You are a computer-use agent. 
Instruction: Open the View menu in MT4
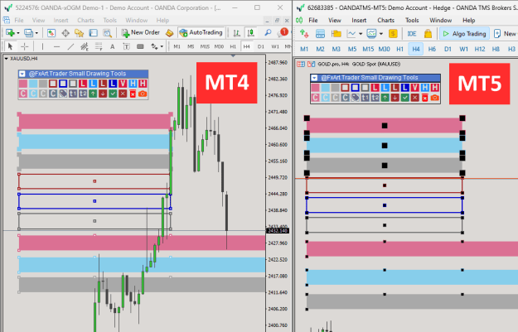point(38,21)
